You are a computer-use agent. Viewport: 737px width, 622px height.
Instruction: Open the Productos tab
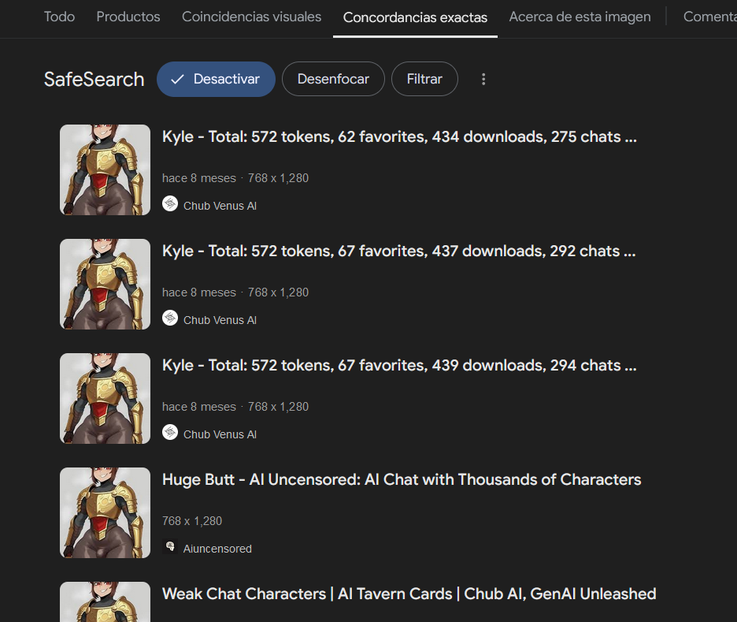click(128, 17)
